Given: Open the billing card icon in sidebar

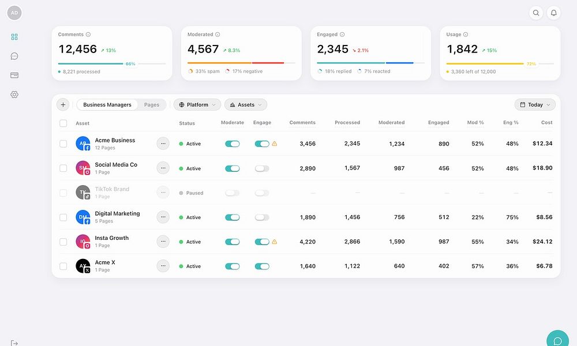Looking at the screenshot, I should tap(14, 76).
